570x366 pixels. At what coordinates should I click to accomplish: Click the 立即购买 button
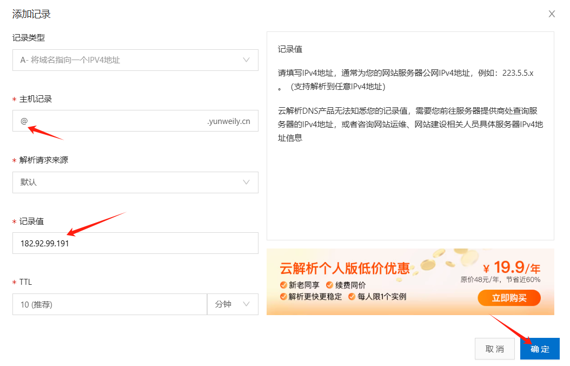click(x=509, y=298)
